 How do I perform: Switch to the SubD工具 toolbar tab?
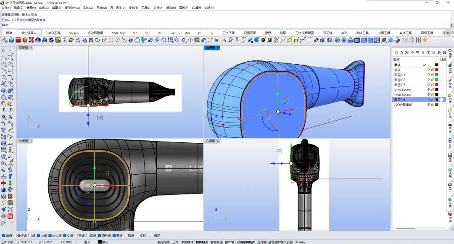pyautogui.click(x=53, y=33)
